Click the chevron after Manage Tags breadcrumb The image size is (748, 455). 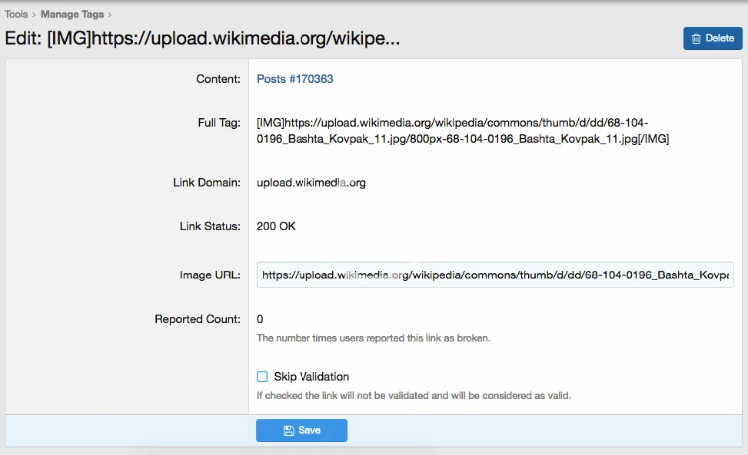coord(110,14)
